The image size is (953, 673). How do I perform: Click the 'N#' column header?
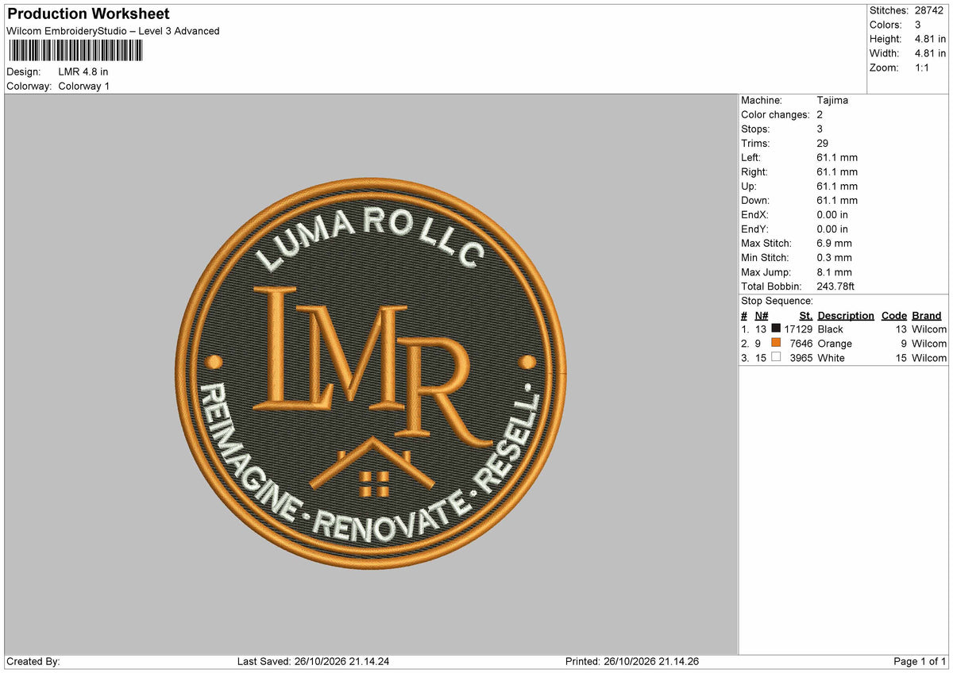coord(762,315)
